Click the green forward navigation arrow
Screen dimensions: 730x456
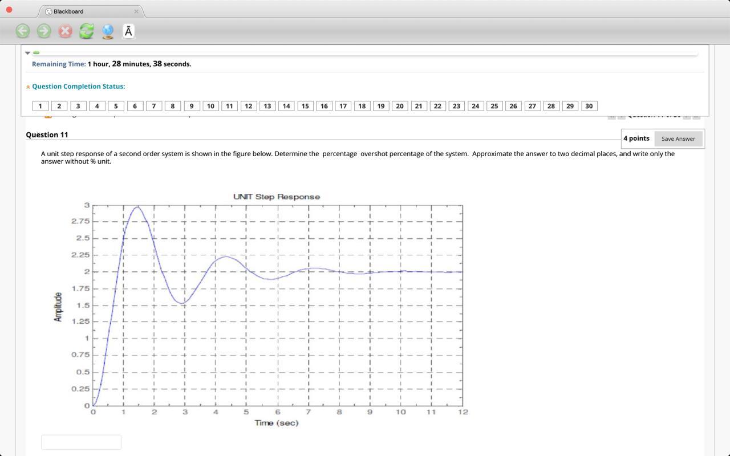[x=43, y=31]
